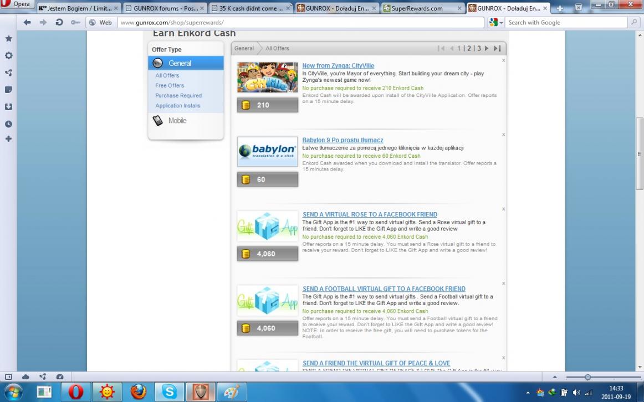The height and width of the screenshot is (402, 644).
Task: Expand the Mobile offer type category
Action: coord(177,121)
